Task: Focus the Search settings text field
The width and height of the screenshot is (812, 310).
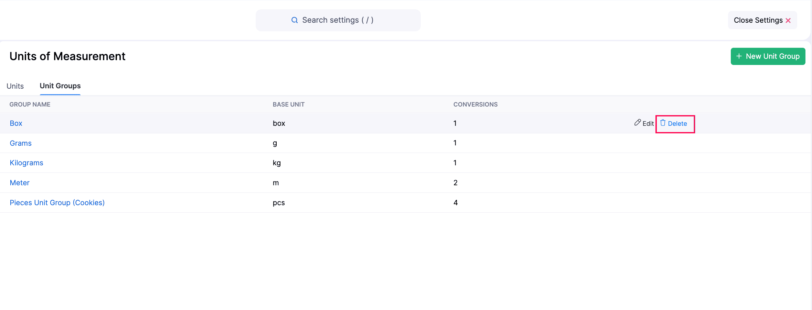Action: tap(338, 20)
